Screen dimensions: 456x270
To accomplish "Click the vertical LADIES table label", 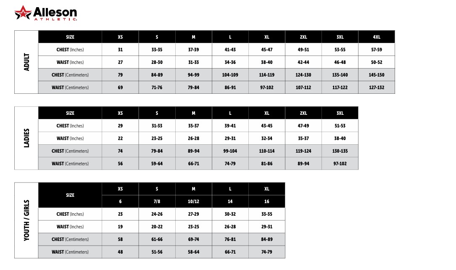I will pos(27,138).
